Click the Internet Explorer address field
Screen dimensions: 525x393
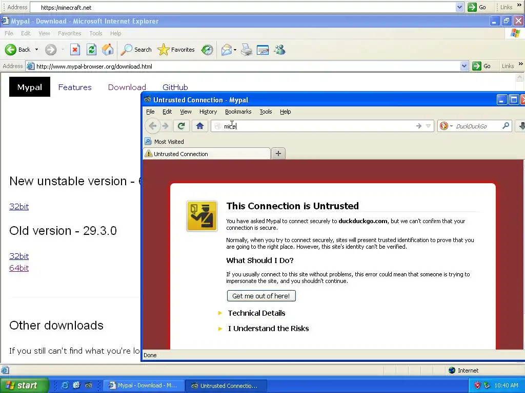coord(248,66)
